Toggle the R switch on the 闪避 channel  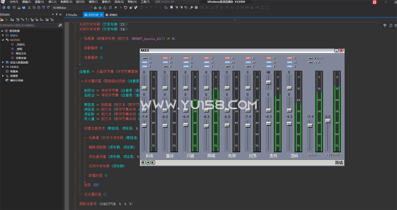(186, 59)
